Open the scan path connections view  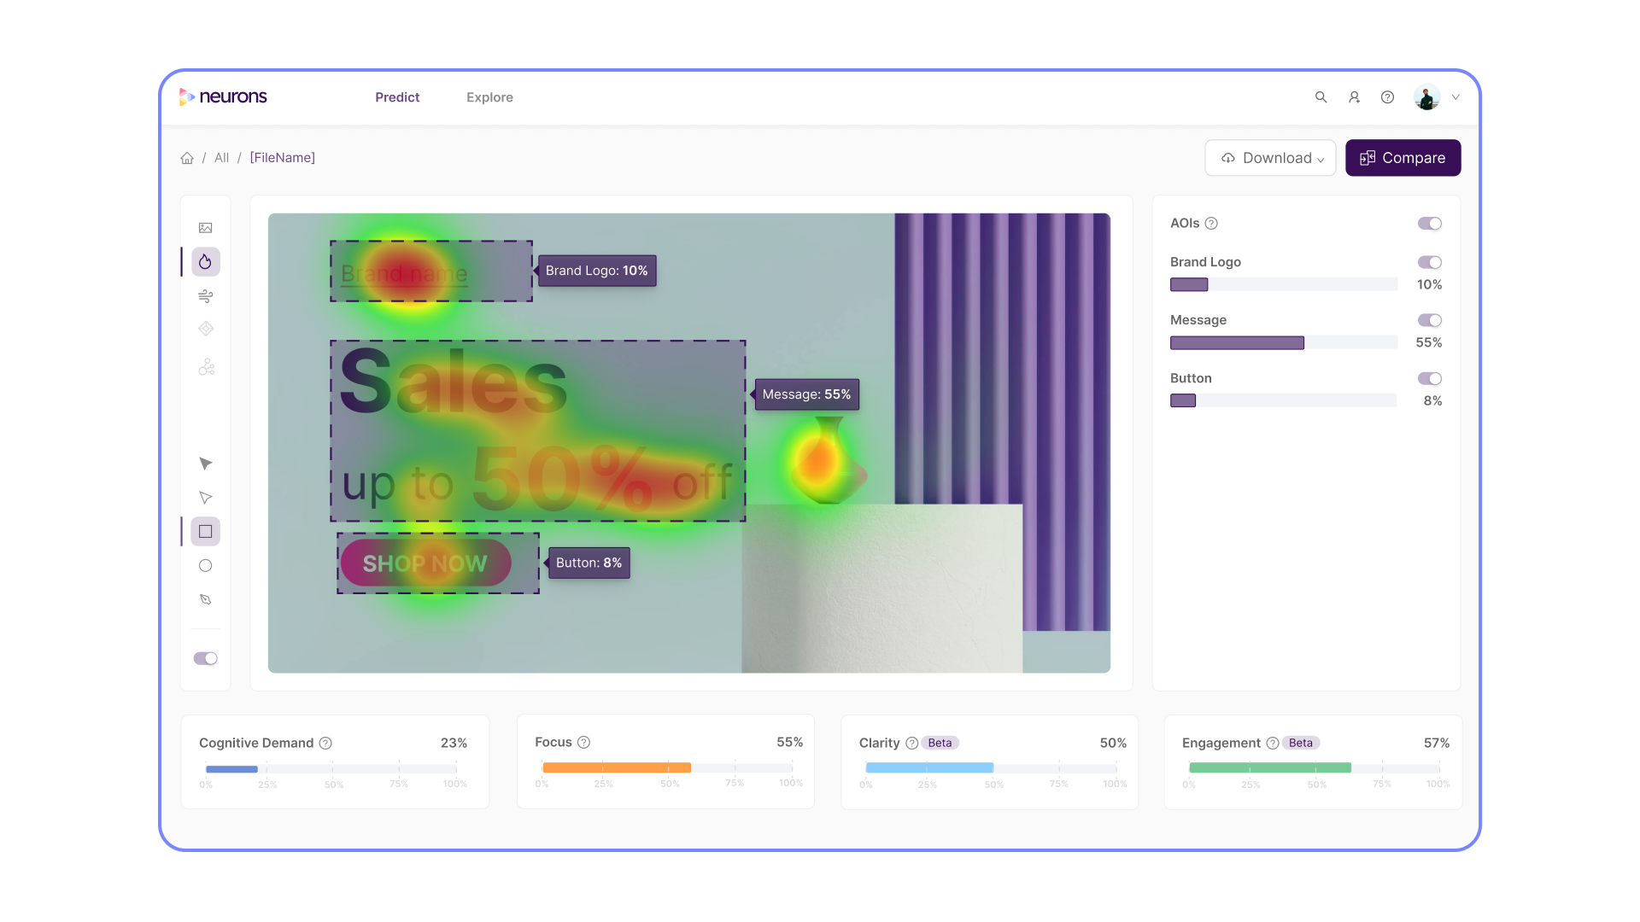pos(205,366)
